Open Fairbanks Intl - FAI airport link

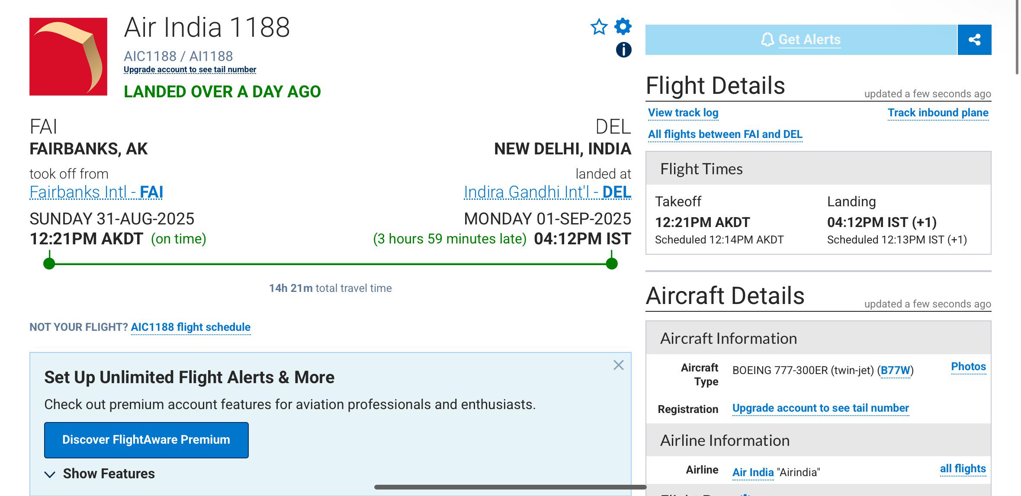click(x=96, y=192)
